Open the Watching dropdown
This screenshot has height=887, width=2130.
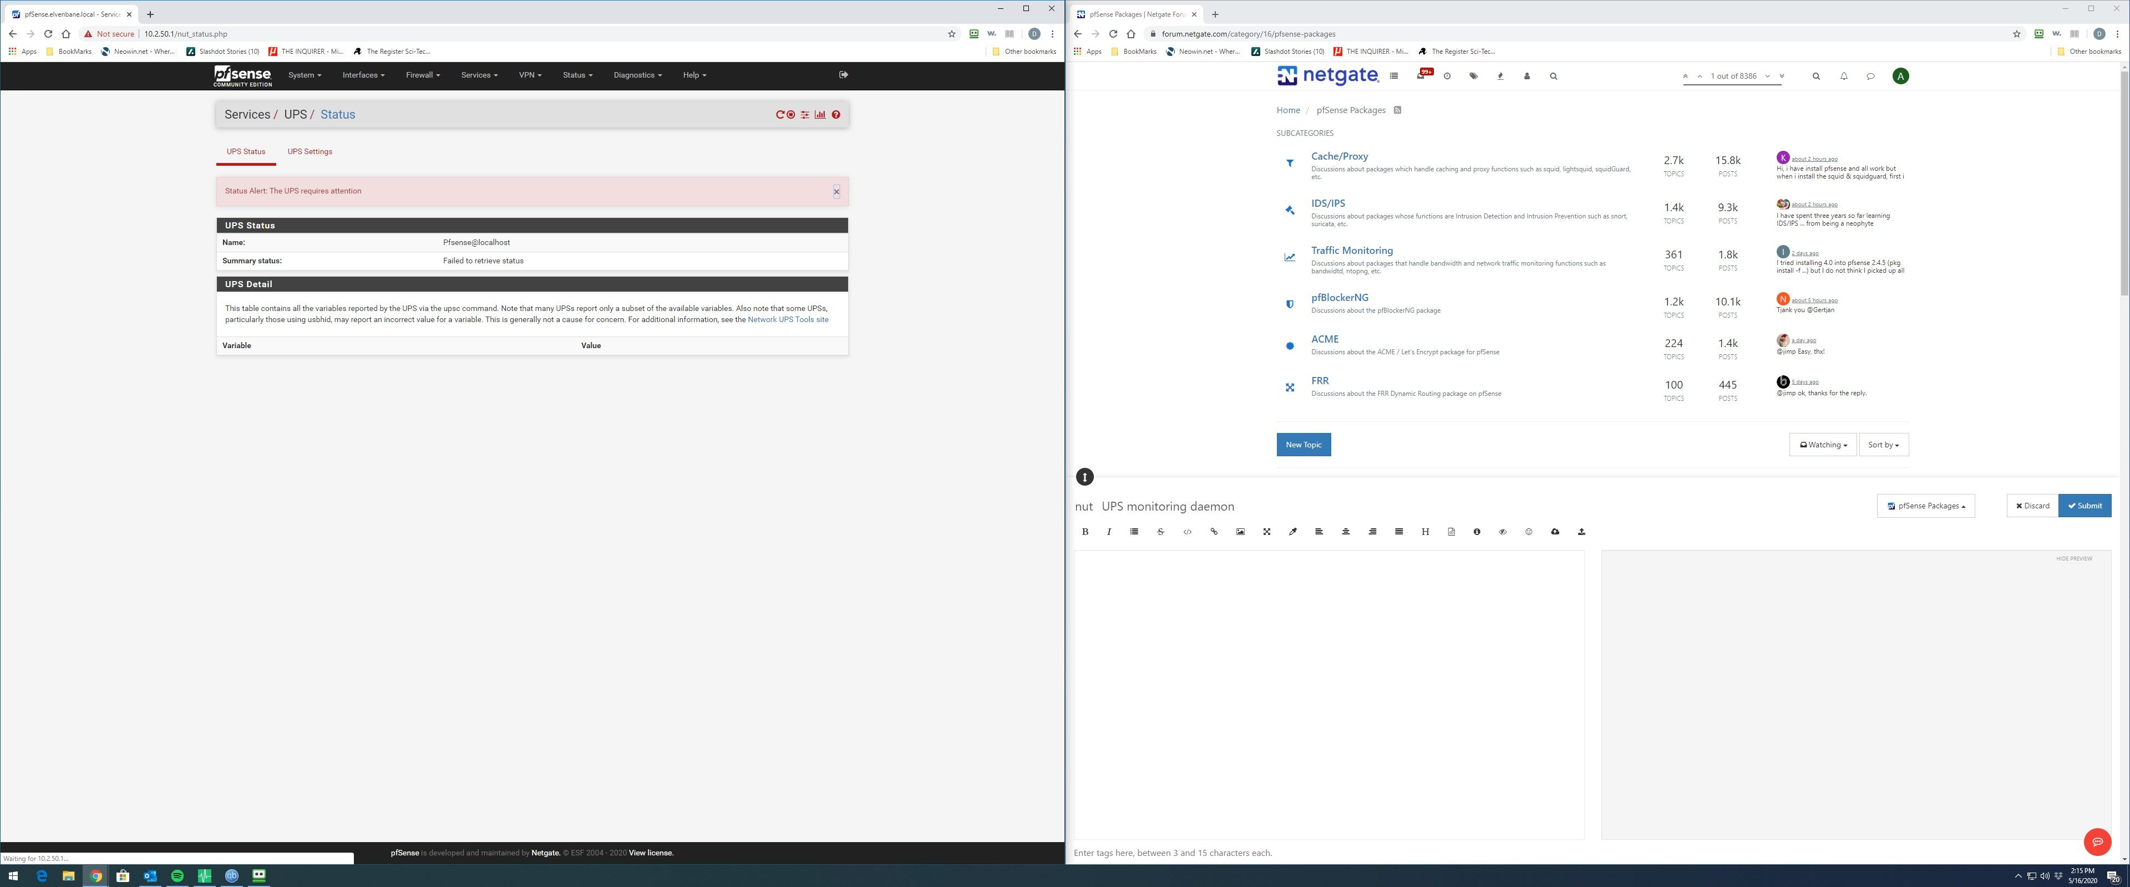[1822, 445]
